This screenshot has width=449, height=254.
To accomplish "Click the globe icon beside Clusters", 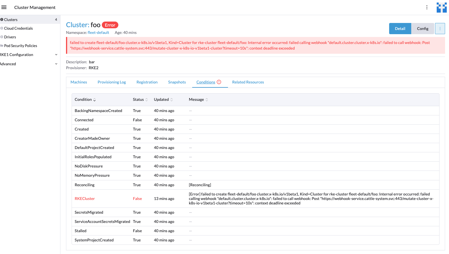I will [x=2, y=20].
